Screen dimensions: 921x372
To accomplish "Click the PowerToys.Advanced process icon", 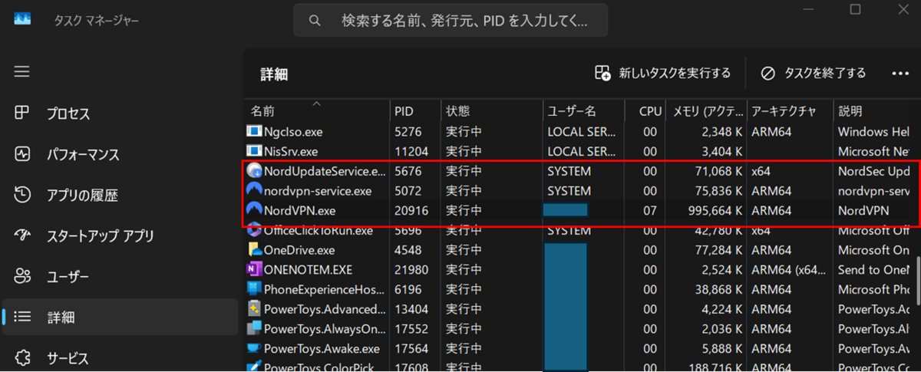I will coord(254,309).
